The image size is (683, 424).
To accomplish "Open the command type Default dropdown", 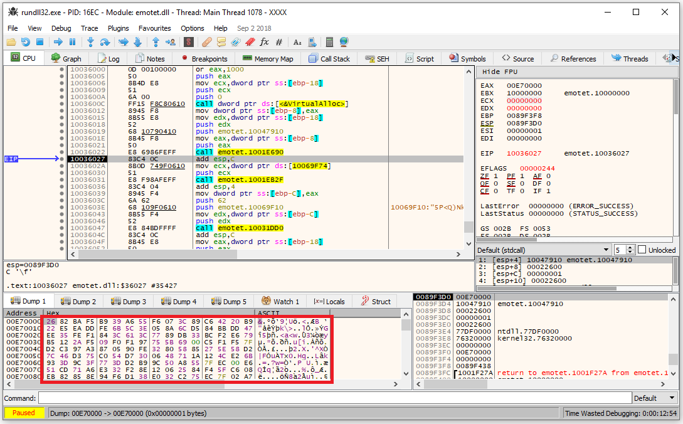I will point(655,398).
